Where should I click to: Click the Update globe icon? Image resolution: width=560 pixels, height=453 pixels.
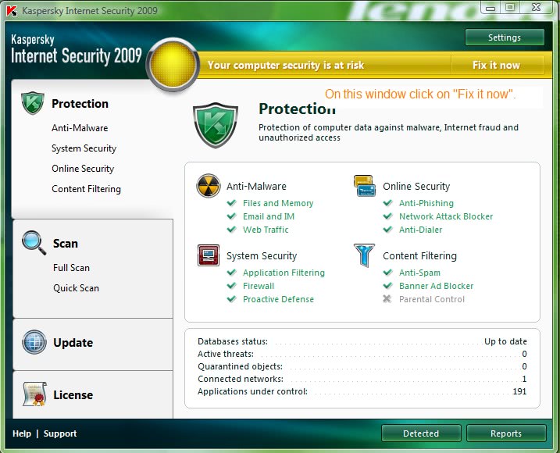(x=34, y=342)
